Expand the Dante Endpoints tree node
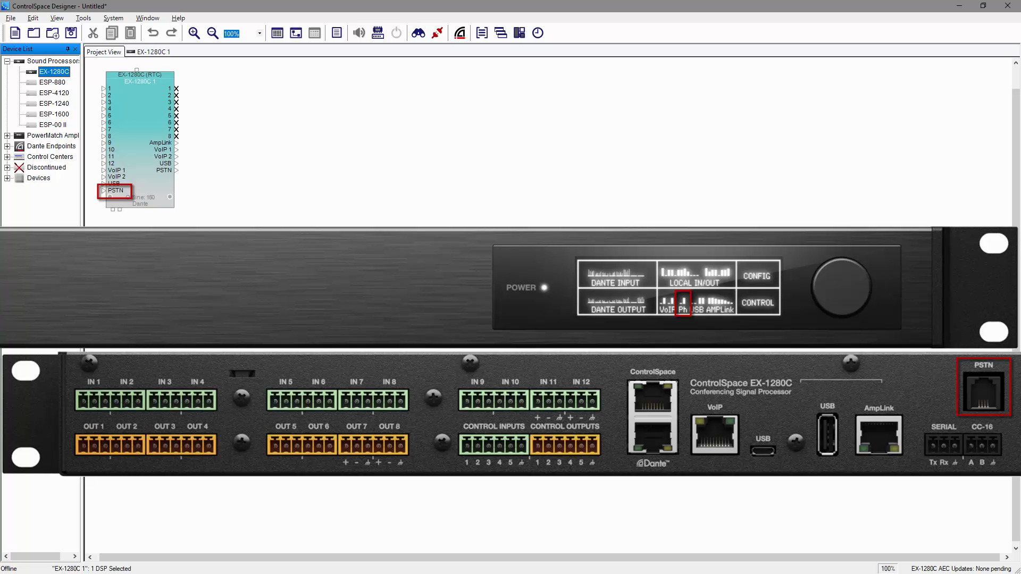 point(7,146)
